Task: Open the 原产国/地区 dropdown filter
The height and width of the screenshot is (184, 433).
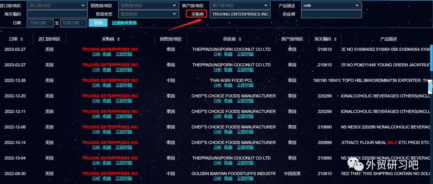Action: (x=240, y=5)
